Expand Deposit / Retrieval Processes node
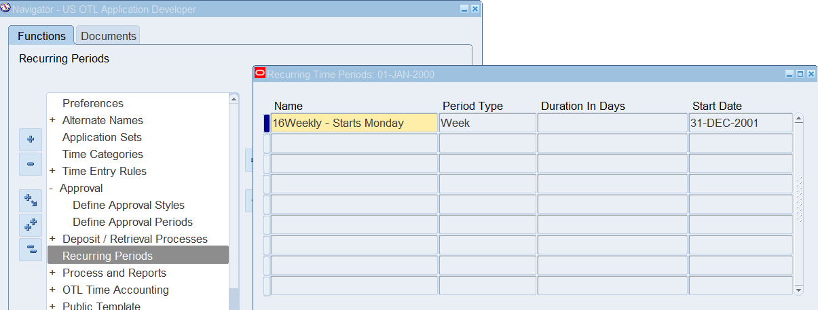Screen dimensions: 818x310 [x=52, y=239]
